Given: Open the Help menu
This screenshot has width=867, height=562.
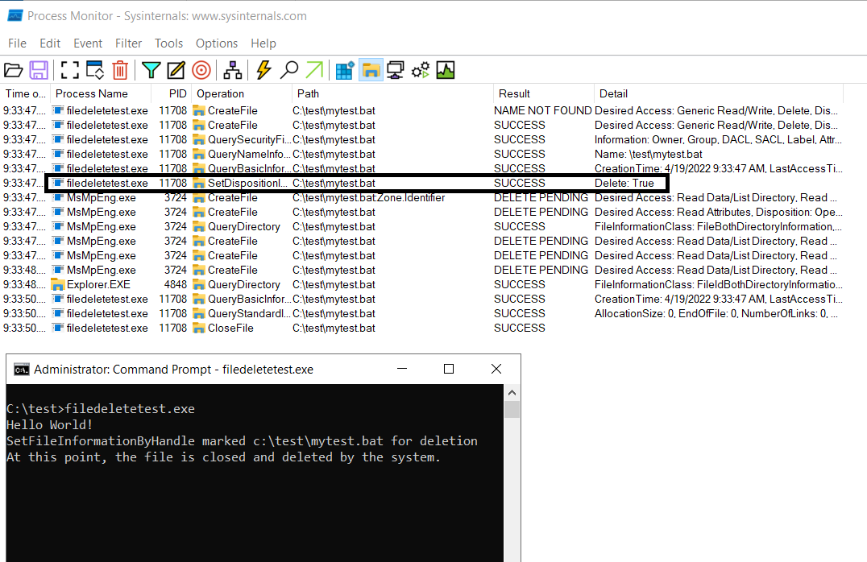Looking at the screenshot, I should (263, 43).
